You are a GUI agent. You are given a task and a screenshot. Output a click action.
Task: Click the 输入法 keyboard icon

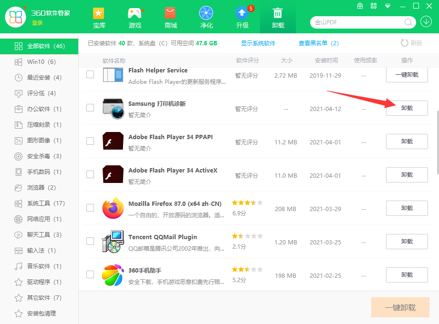coord(18,251)
